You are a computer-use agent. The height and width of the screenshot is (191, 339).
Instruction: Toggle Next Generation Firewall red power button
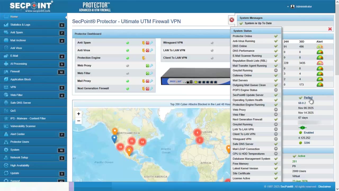tap(148, 89)
